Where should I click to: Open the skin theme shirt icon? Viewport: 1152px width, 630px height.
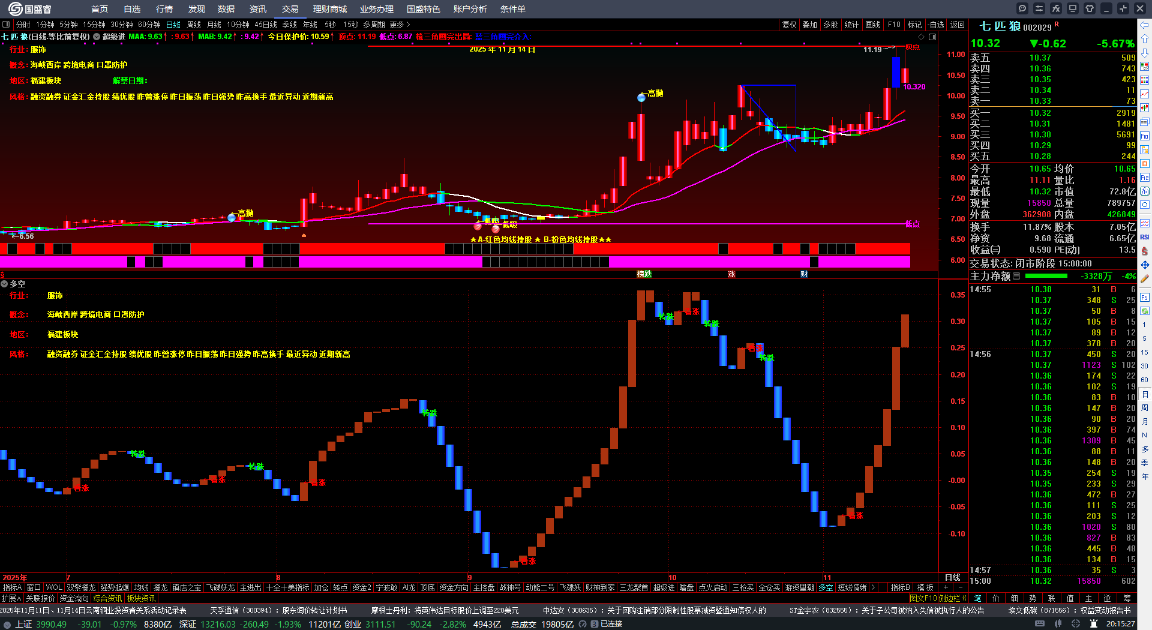(1090, 8)
